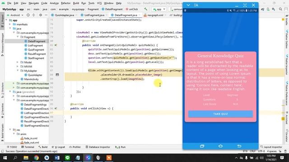Open the Database Inspector tool window
This screenshot has height=162, width=289.
click(x=98, y=147)
